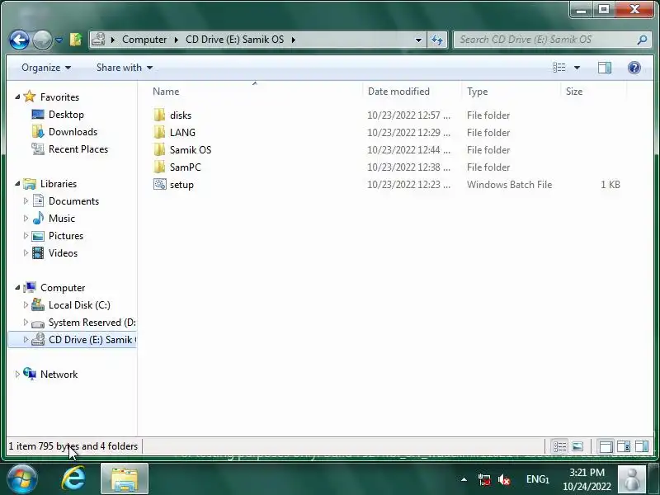660x495 pixels.
Task: Switch to large thumbnails view in status bar
Action: (x=577, y=446)
